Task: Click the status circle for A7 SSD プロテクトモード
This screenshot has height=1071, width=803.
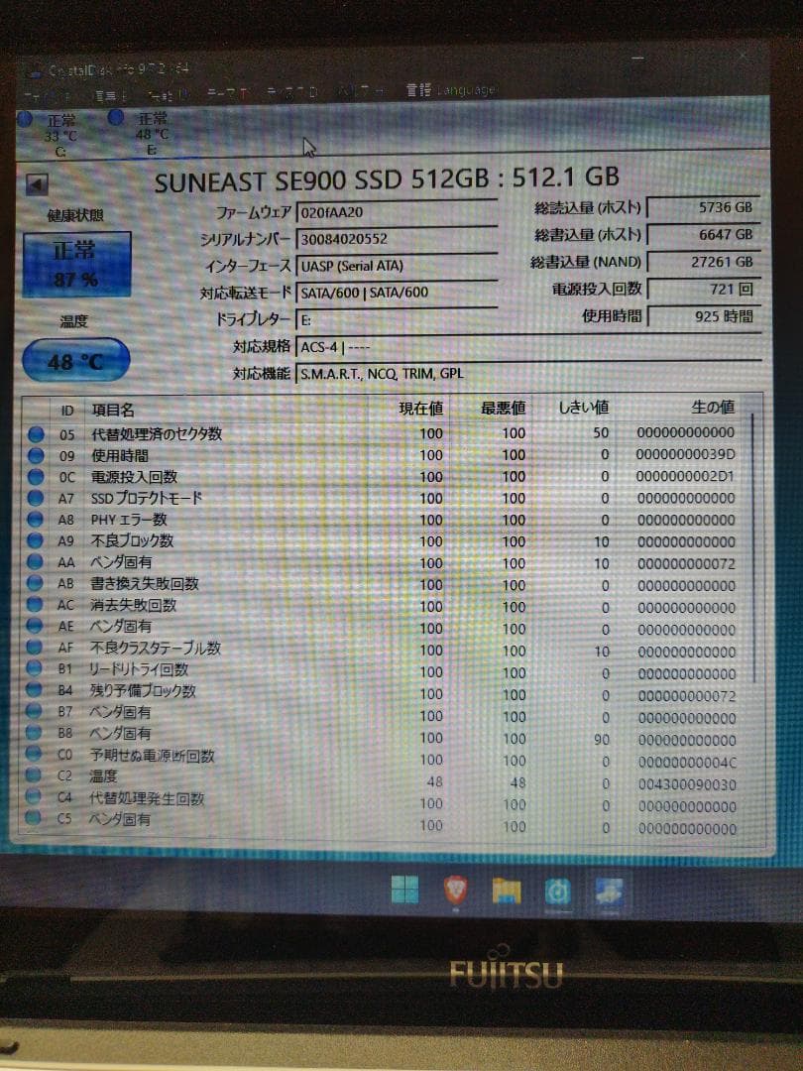Action: (36, 498)
